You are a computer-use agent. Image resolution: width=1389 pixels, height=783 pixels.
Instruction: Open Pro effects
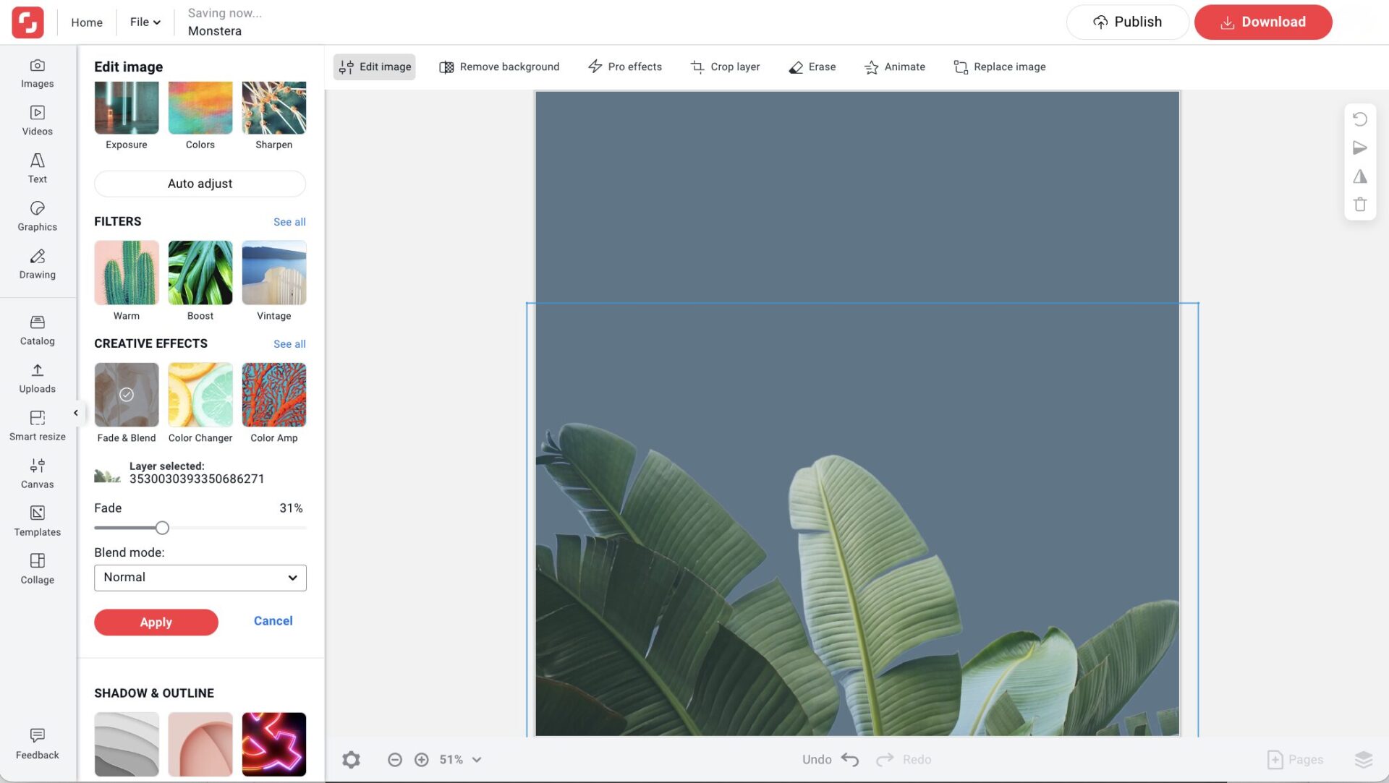pos(625,67)
